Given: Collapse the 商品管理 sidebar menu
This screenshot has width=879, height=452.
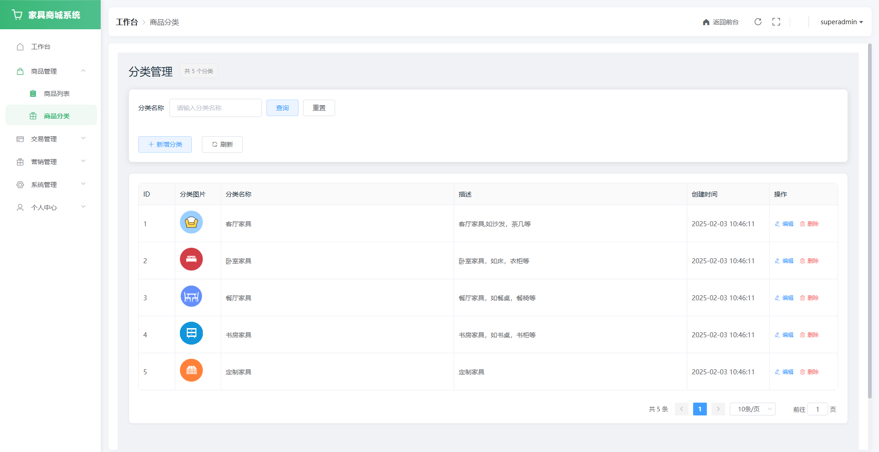Looking at the screenshot, I should 50,71.
